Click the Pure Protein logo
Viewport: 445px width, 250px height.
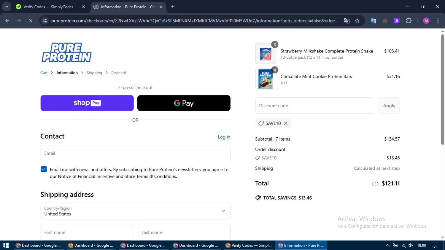(x=66, y=52)
